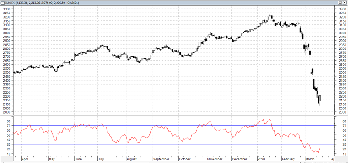Viewport: 348px width, 163px height.
Task: Select the May label on the date axis
Action: (x=52, y=159)
